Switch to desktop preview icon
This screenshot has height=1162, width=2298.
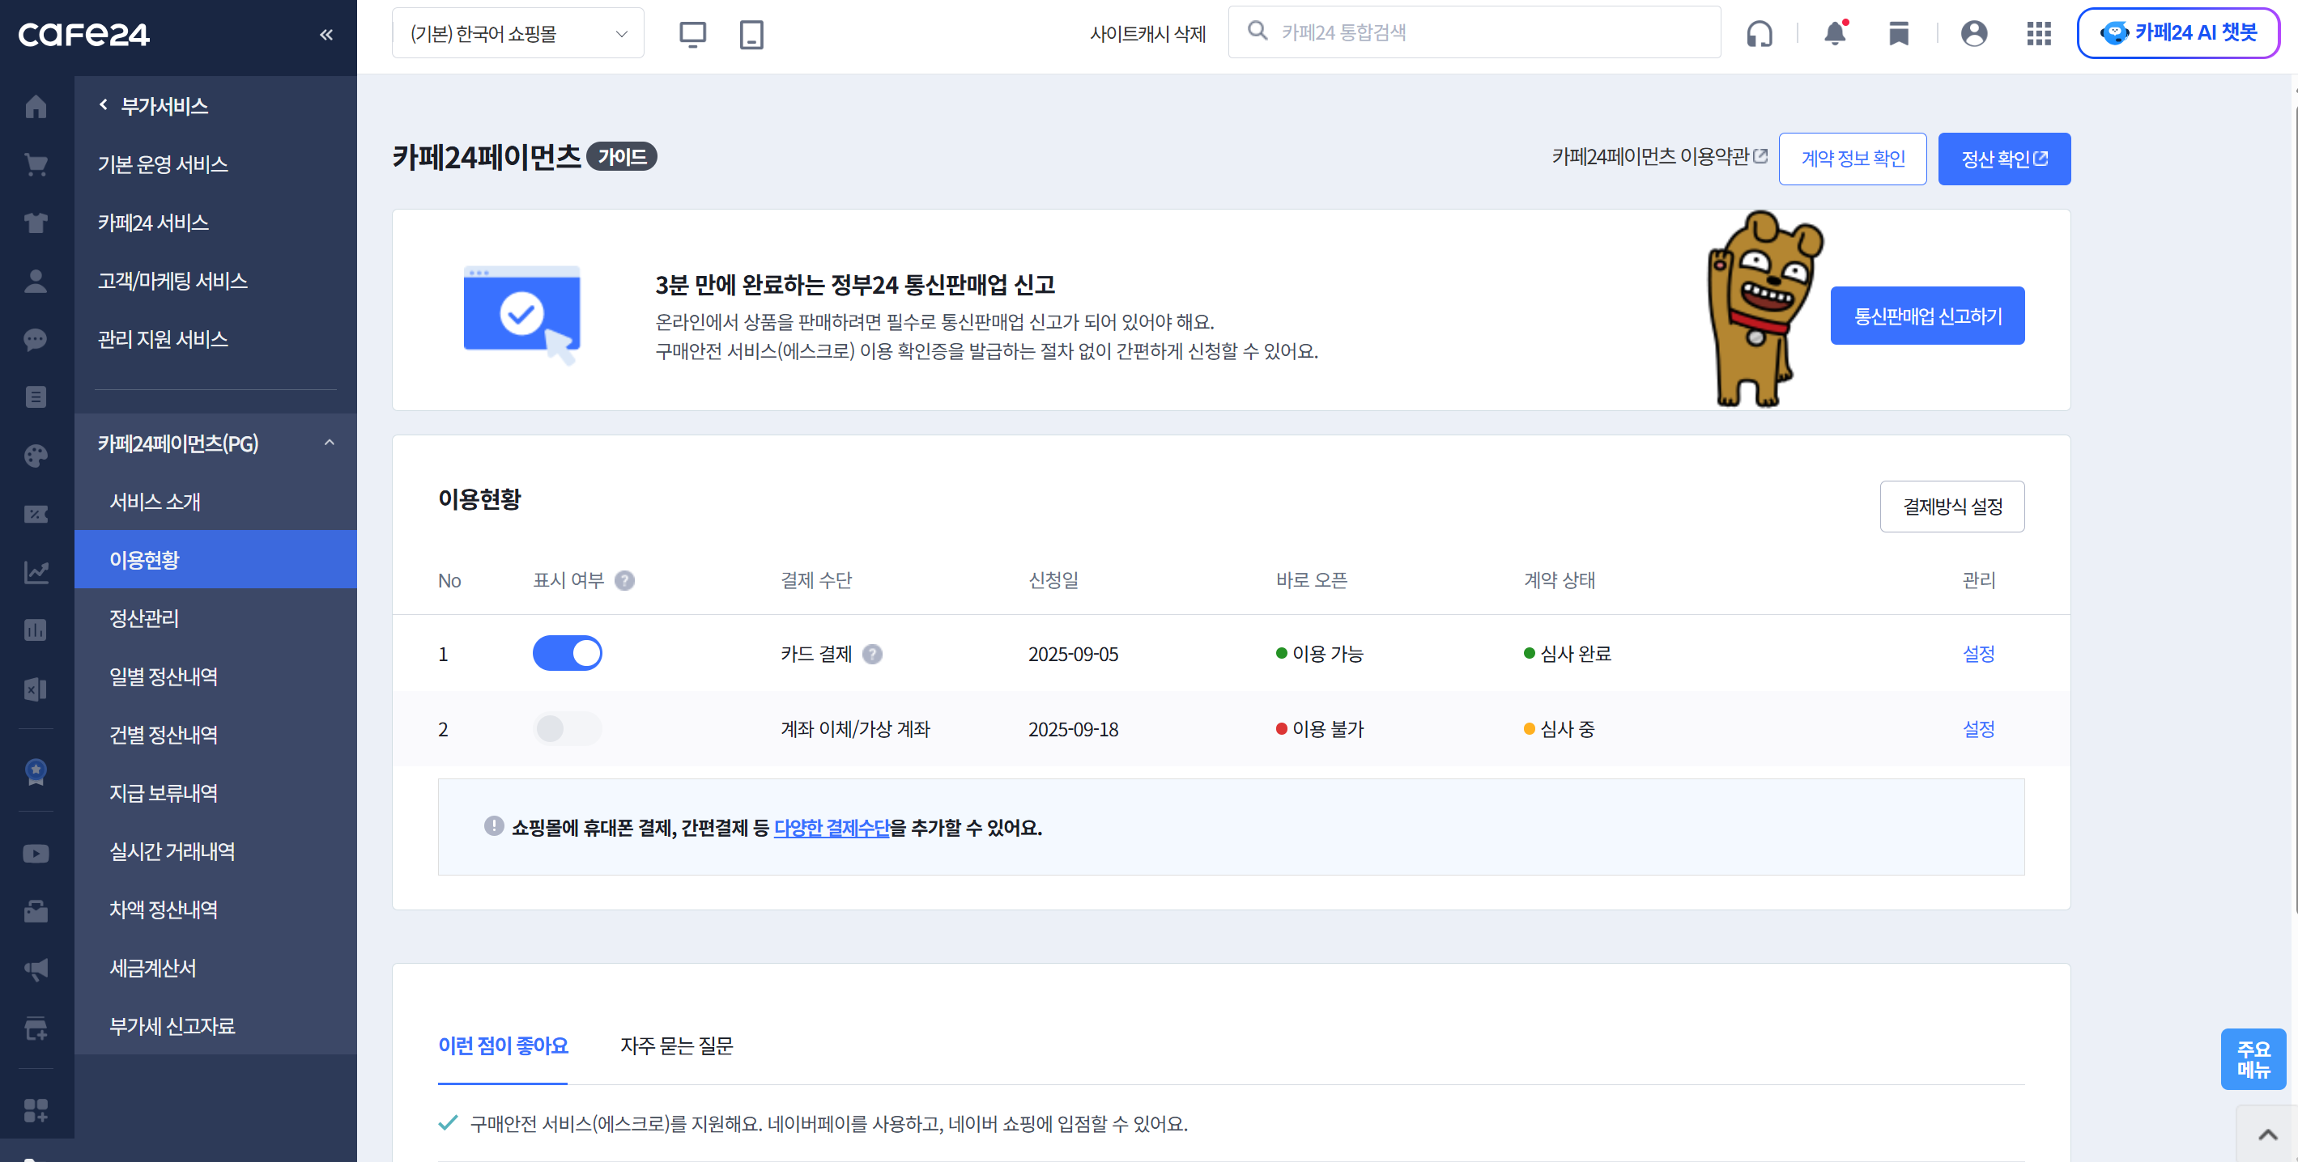692,34
